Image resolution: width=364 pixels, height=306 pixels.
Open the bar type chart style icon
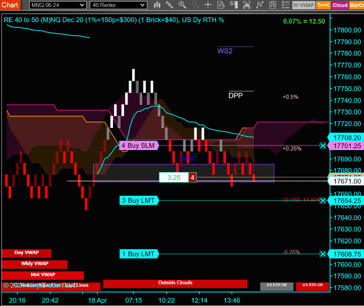(x=157, y=5)
